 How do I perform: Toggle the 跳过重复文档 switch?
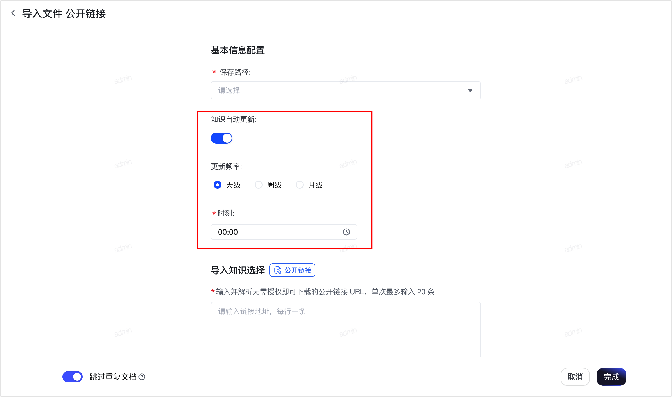[73, 377]
